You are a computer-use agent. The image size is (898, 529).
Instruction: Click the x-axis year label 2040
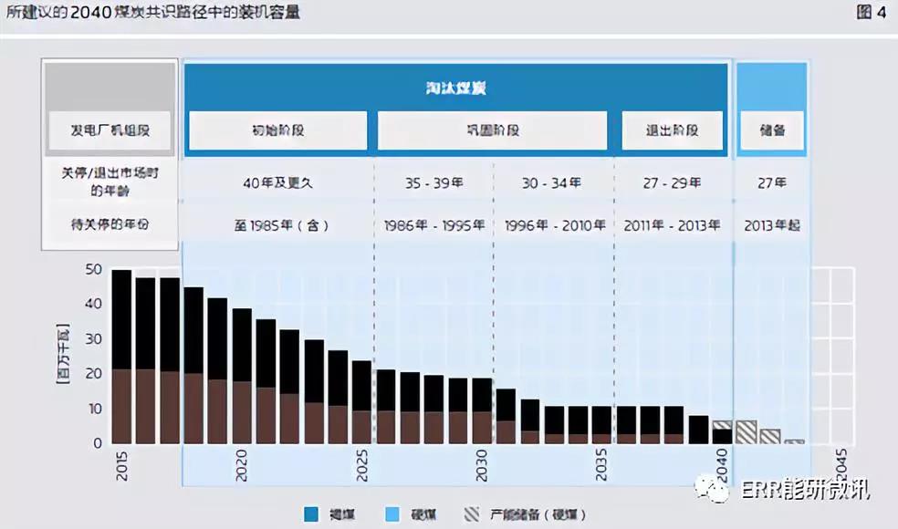tap(721, 465)
